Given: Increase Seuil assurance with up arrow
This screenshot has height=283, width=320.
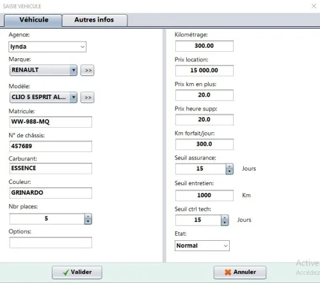Looking at the screenshot, I should tap(230, 166).
